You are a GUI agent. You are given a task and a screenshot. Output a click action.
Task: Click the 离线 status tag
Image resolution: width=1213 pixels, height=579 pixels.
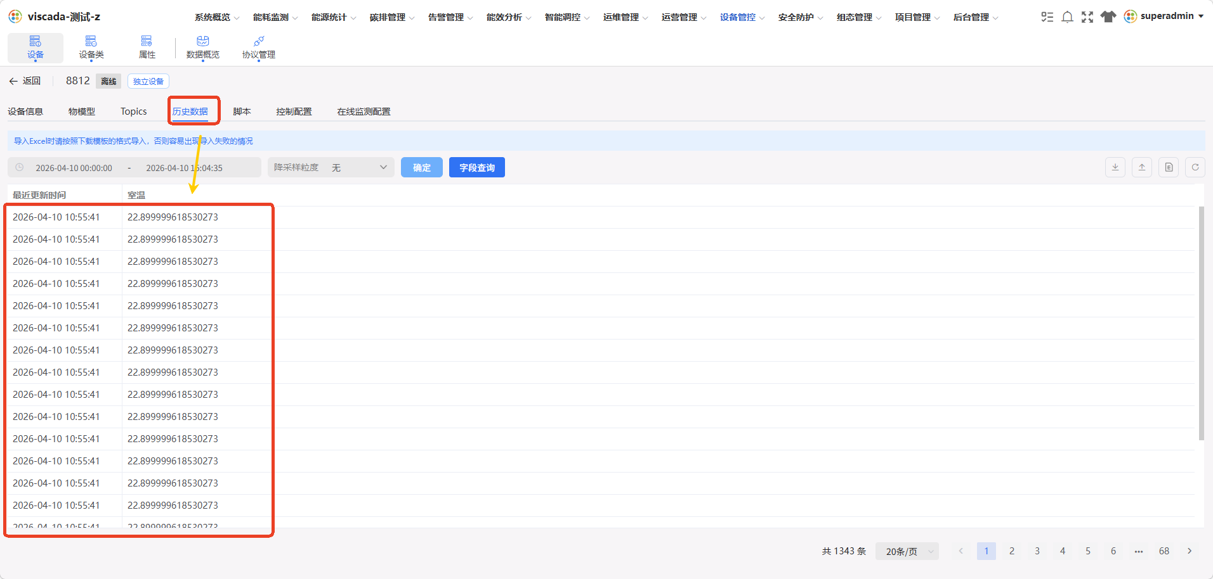coord(108,81)
